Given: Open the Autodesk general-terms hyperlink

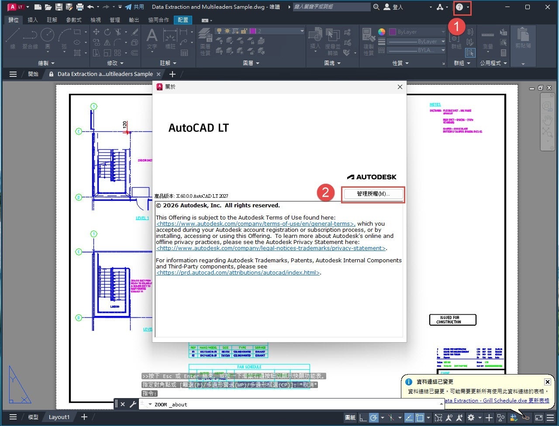Looking at the screenshot, I should click(255, 223).
